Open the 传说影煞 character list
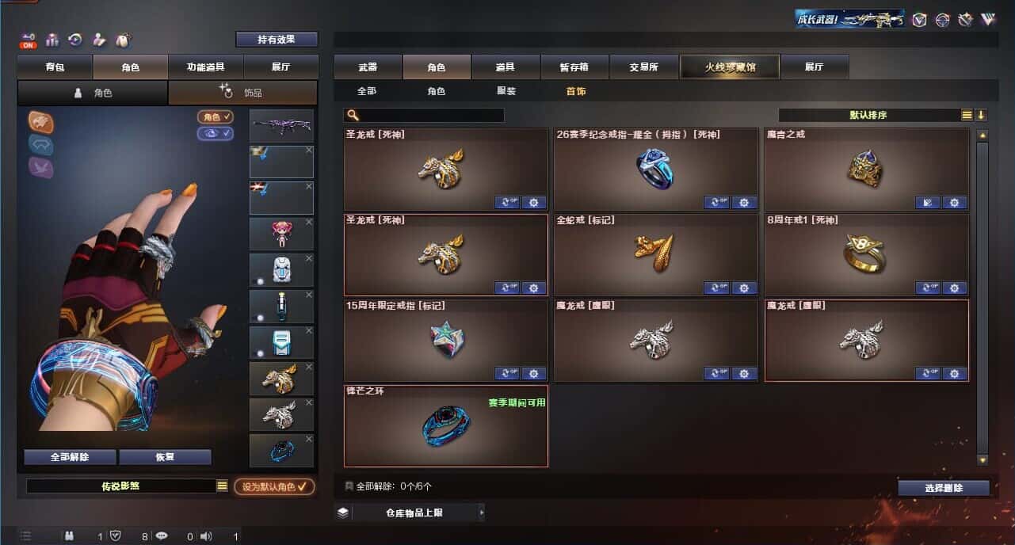Image resolution: width=1015 pixels, height=545 pixels. tap(223, 486)
